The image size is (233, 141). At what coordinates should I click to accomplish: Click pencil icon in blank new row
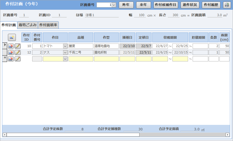tap(18, 59)
